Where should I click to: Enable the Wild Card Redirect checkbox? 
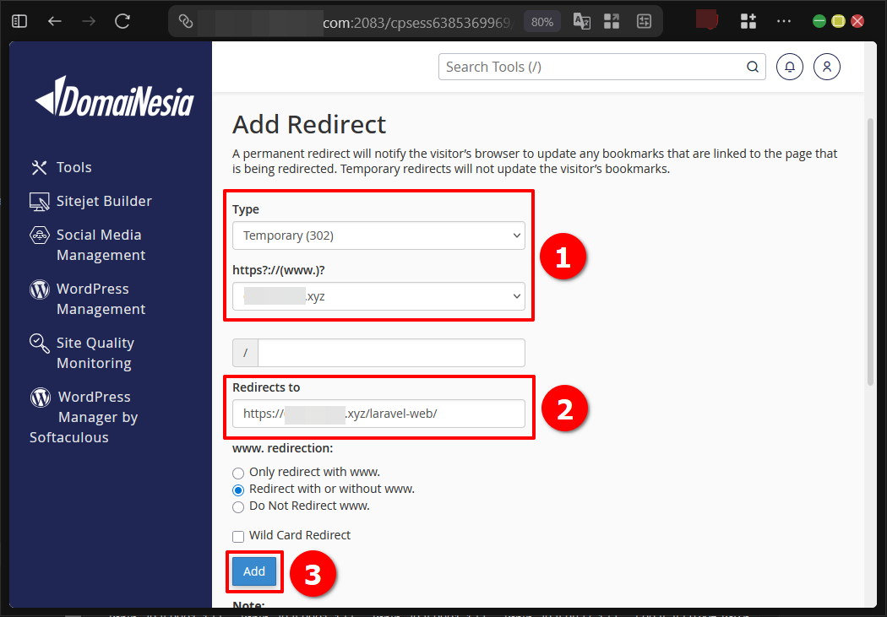pos(237,535)
